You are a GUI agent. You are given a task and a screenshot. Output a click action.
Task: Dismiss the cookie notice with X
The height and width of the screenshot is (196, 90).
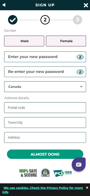(x=87, y=188)
